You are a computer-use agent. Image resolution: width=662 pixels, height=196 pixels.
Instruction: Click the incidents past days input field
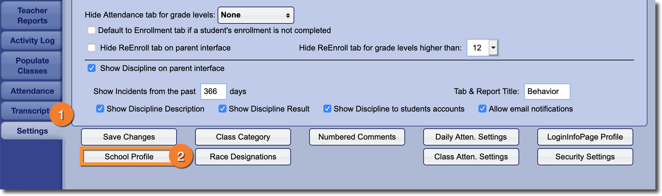213,91
